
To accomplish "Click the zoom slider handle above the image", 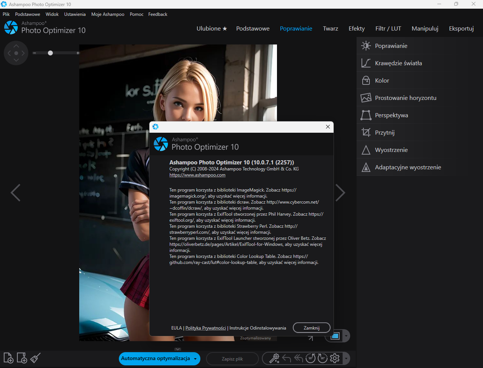I will tap(50, 53).
